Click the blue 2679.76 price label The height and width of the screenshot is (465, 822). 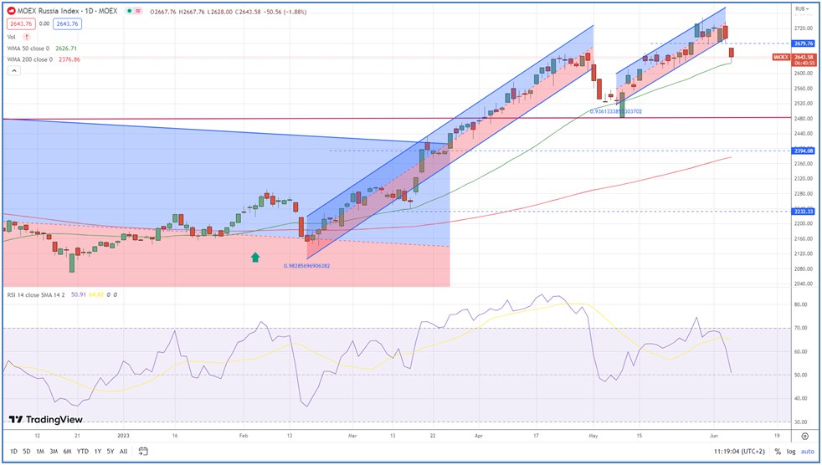point(804,43)
